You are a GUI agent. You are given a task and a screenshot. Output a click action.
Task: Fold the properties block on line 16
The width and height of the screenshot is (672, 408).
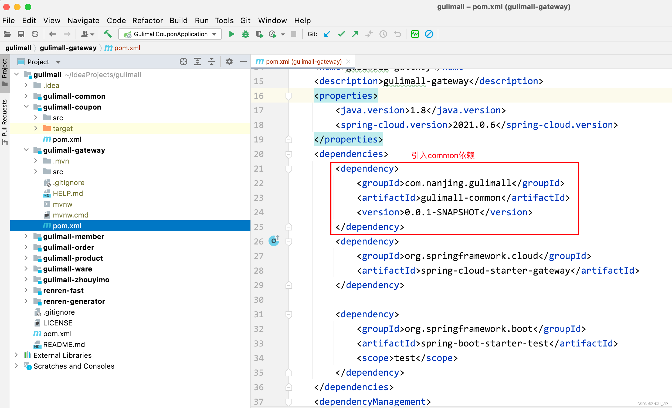point(289,96)
